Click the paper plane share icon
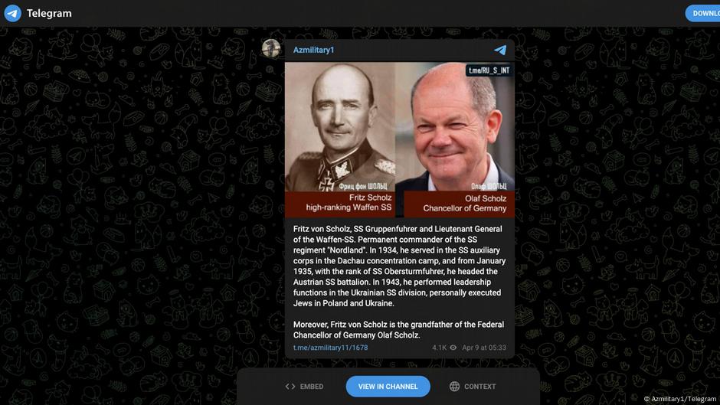Screen dimensions: 720x405 click(500, 50)
